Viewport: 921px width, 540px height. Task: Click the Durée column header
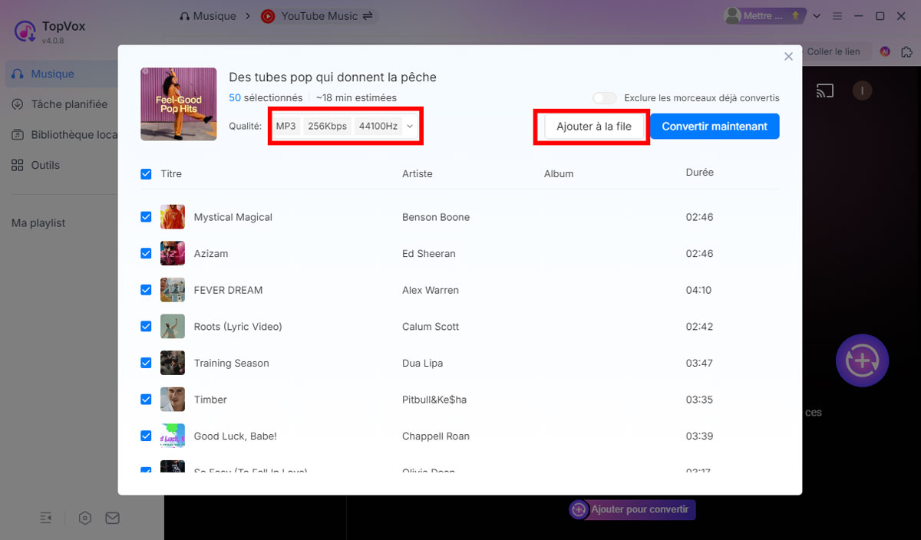(x=699, y=173)
